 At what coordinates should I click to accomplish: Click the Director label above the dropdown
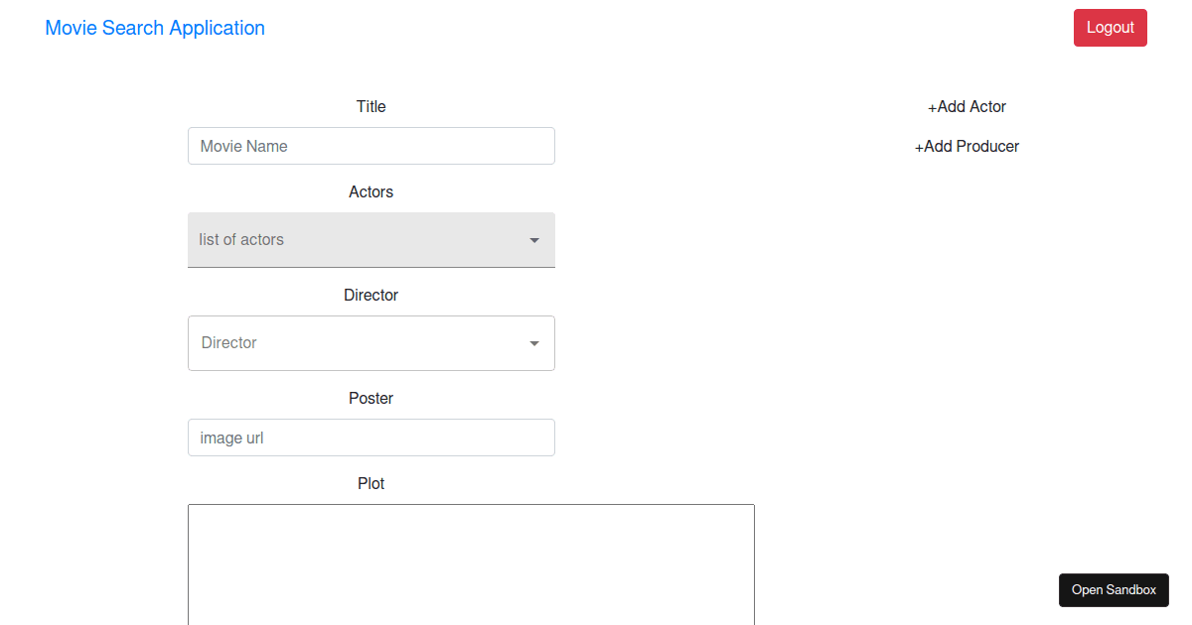(x=372, y=296)
